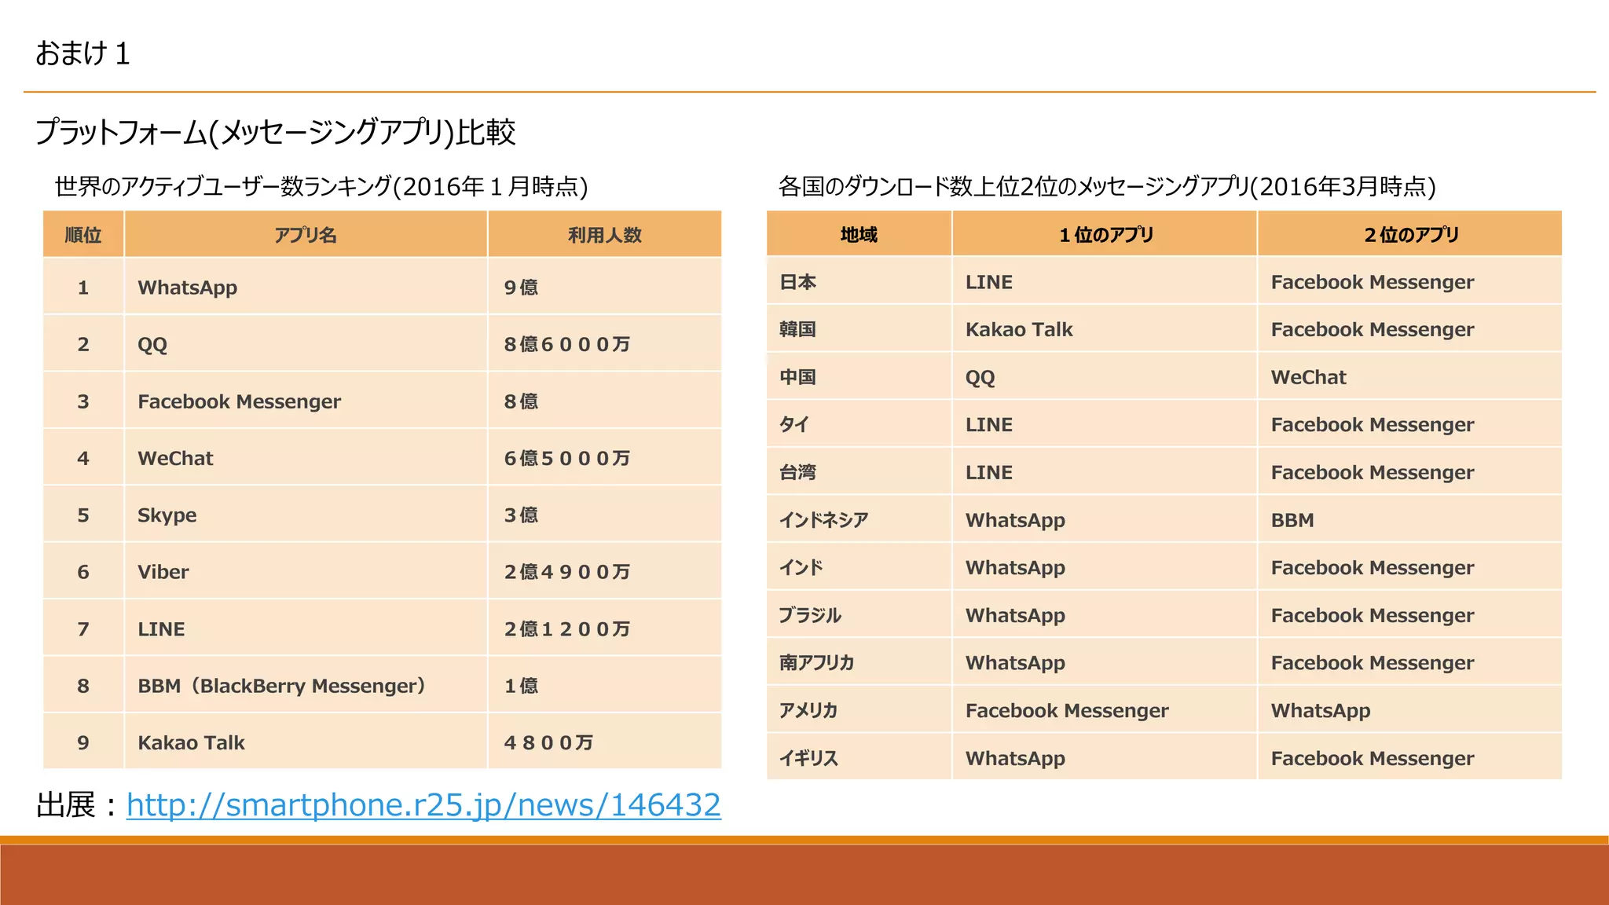The height and width of the screenshot is (905, 1609).
Task: Select the Kakao Talk ranking cell
Action: pos(192,743)
